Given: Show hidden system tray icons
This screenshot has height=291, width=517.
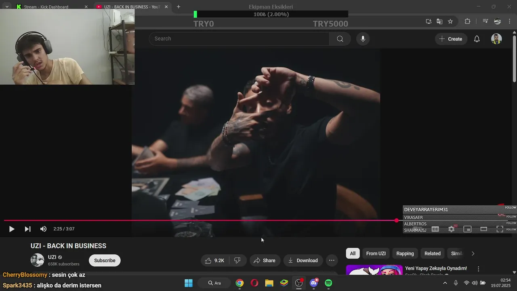Looking at the screenshot, I should [445, 283].
